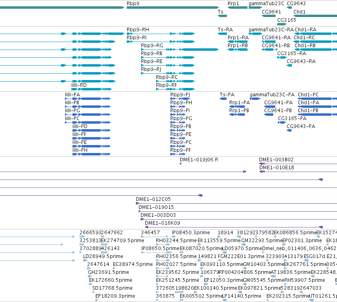The height and width of the screenshot is (302, 337).
Task: Click protein label lilli-PF
Action: 79,135
